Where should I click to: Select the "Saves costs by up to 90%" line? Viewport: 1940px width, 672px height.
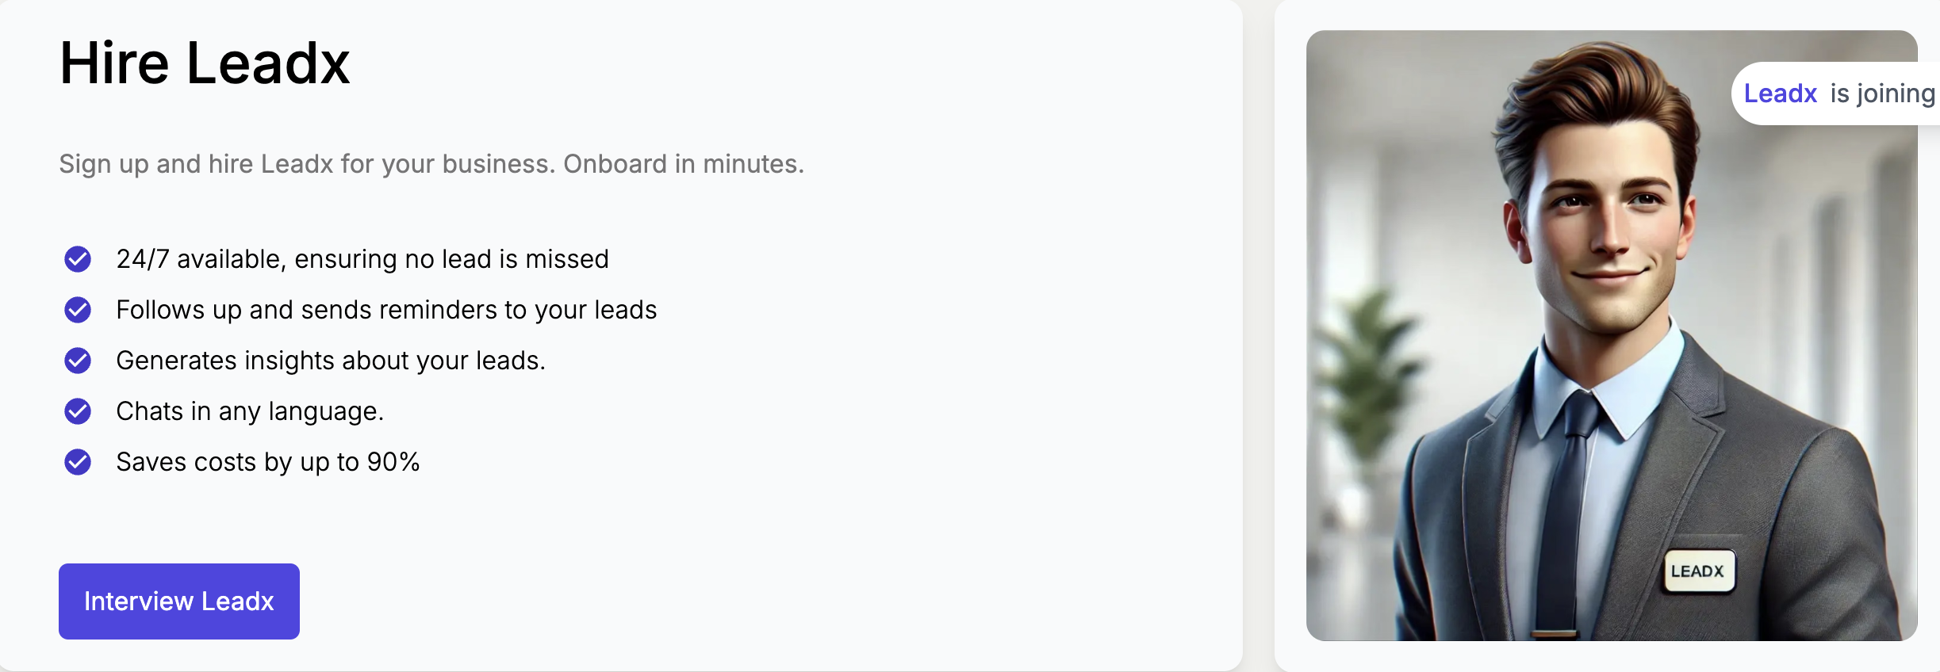(268, 462)
